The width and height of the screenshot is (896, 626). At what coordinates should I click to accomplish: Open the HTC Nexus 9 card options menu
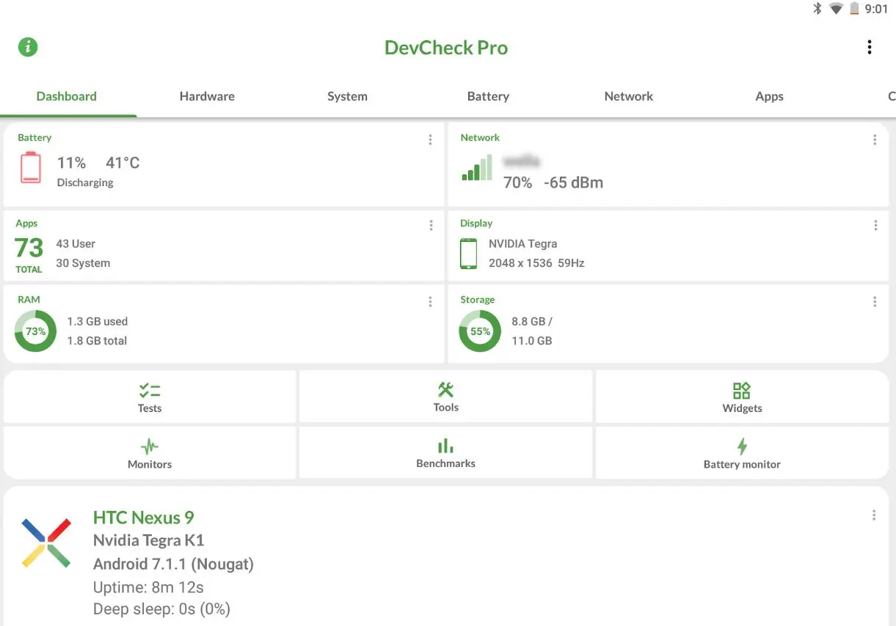[873, 515]
